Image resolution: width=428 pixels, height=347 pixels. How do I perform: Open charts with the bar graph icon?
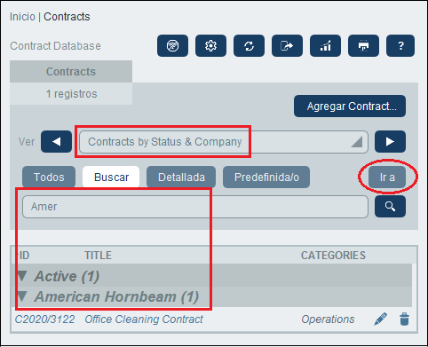tap(325, 46)
